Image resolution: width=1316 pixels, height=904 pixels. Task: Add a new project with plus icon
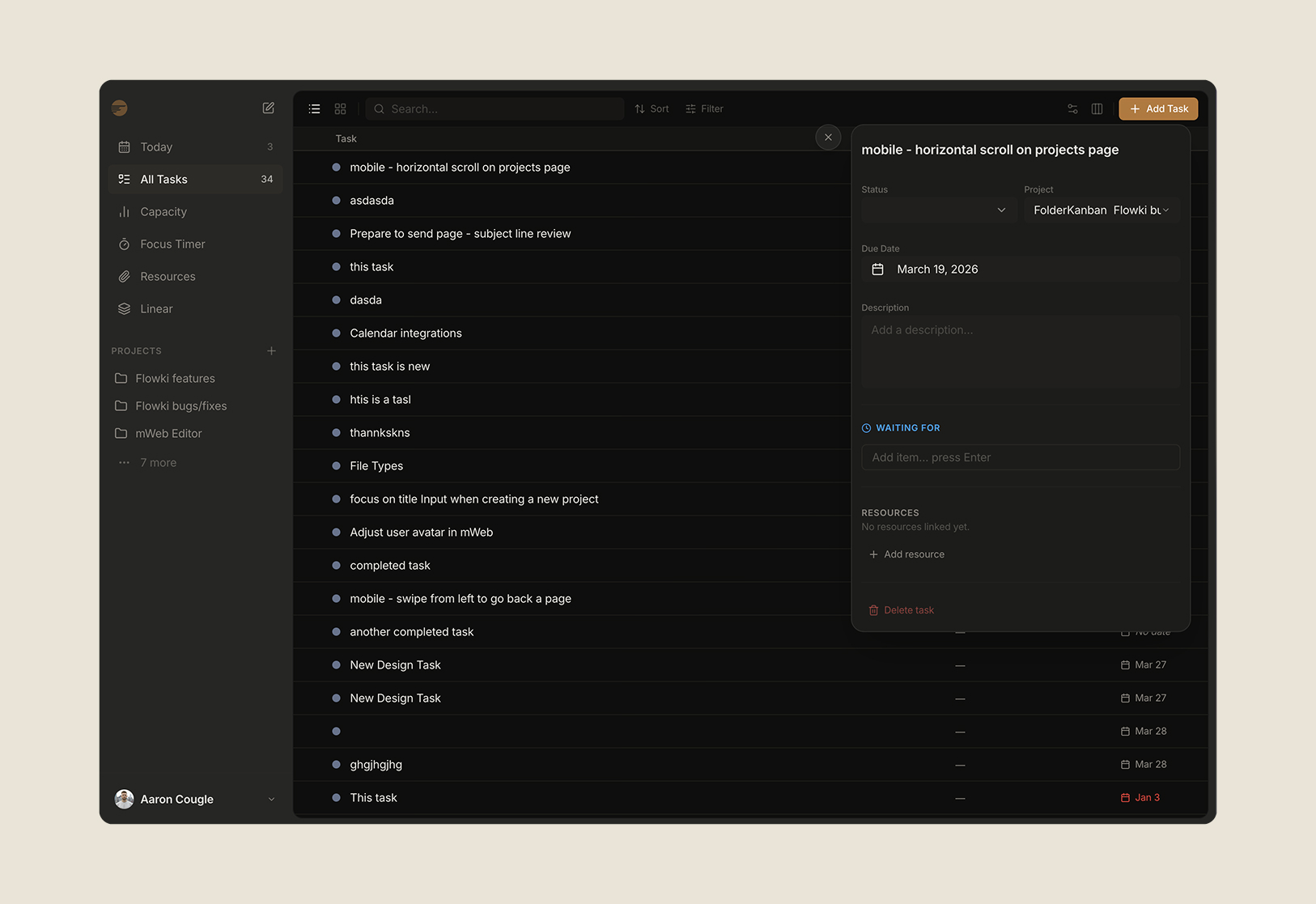[x=271, y=351]
